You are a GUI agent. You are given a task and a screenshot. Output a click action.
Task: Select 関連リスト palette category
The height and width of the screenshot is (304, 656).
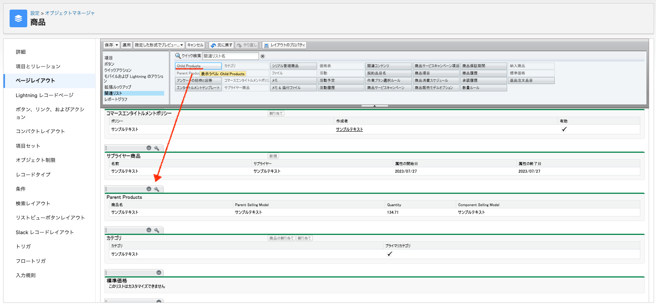pos(134,93)
